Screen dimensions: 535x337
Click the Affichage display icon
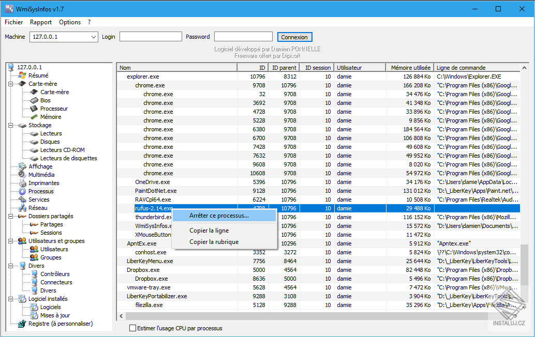[x=22, y=166]
